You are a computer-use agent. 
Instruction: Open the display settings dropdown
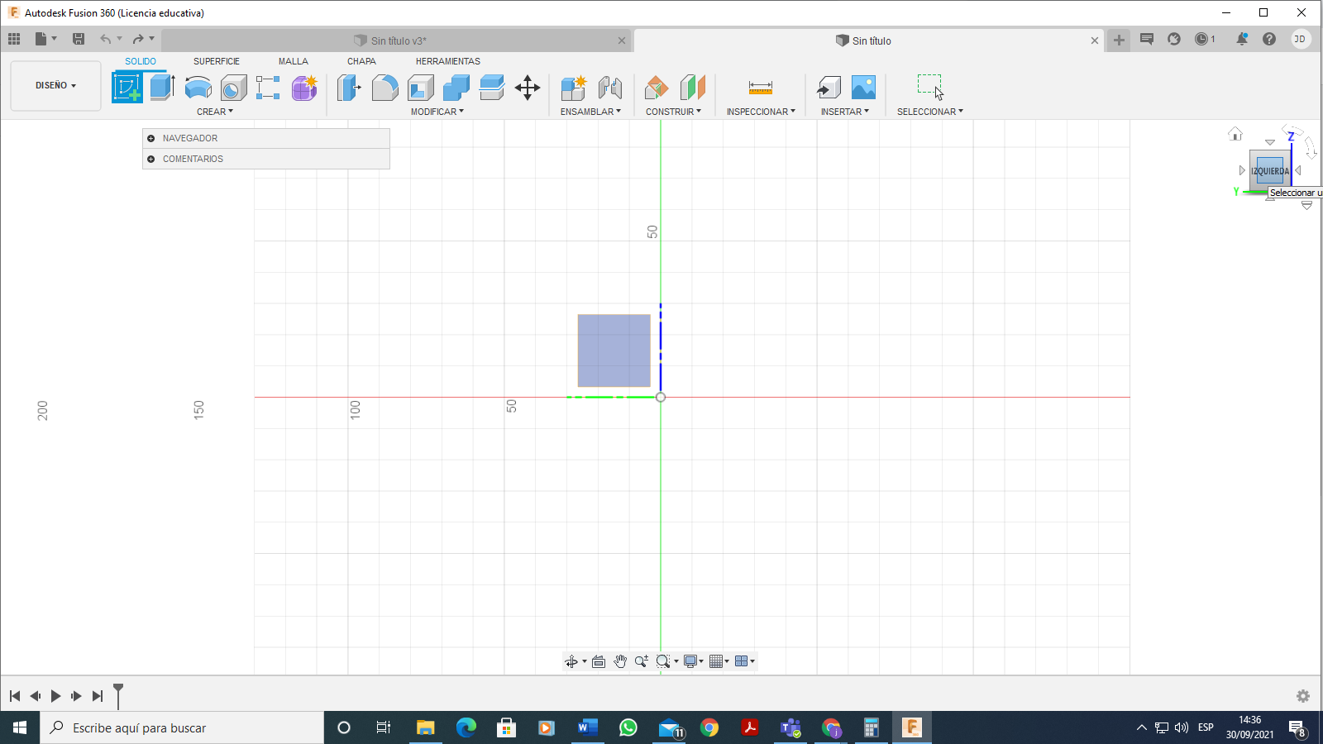(692, 661)
